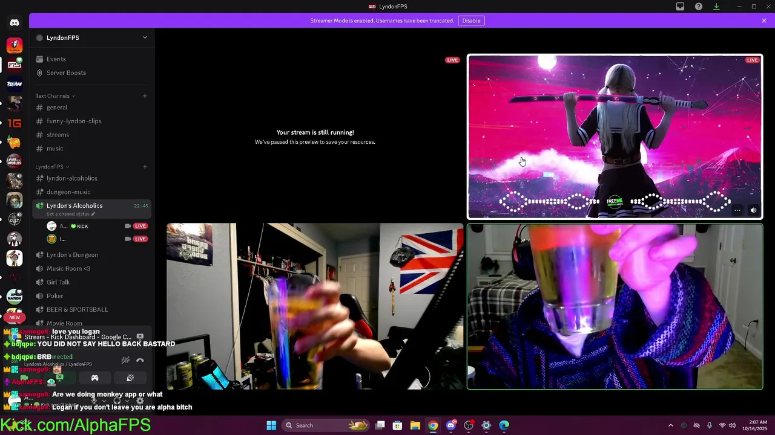Screen dimensions: 775x435
Task: Open Google Chrome from the taskbar
Action: (433, 425)
